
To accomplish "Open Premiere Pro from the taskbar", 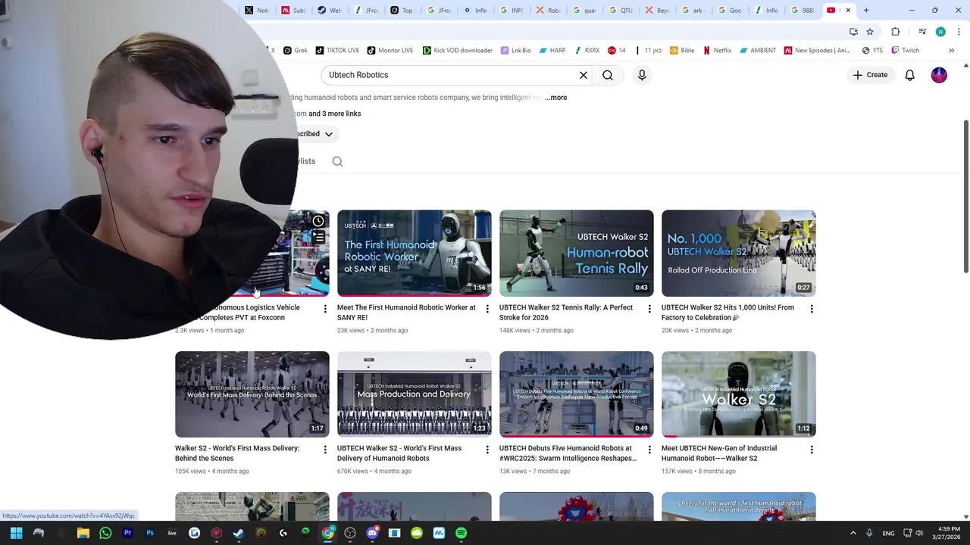I will coord(127,533).
